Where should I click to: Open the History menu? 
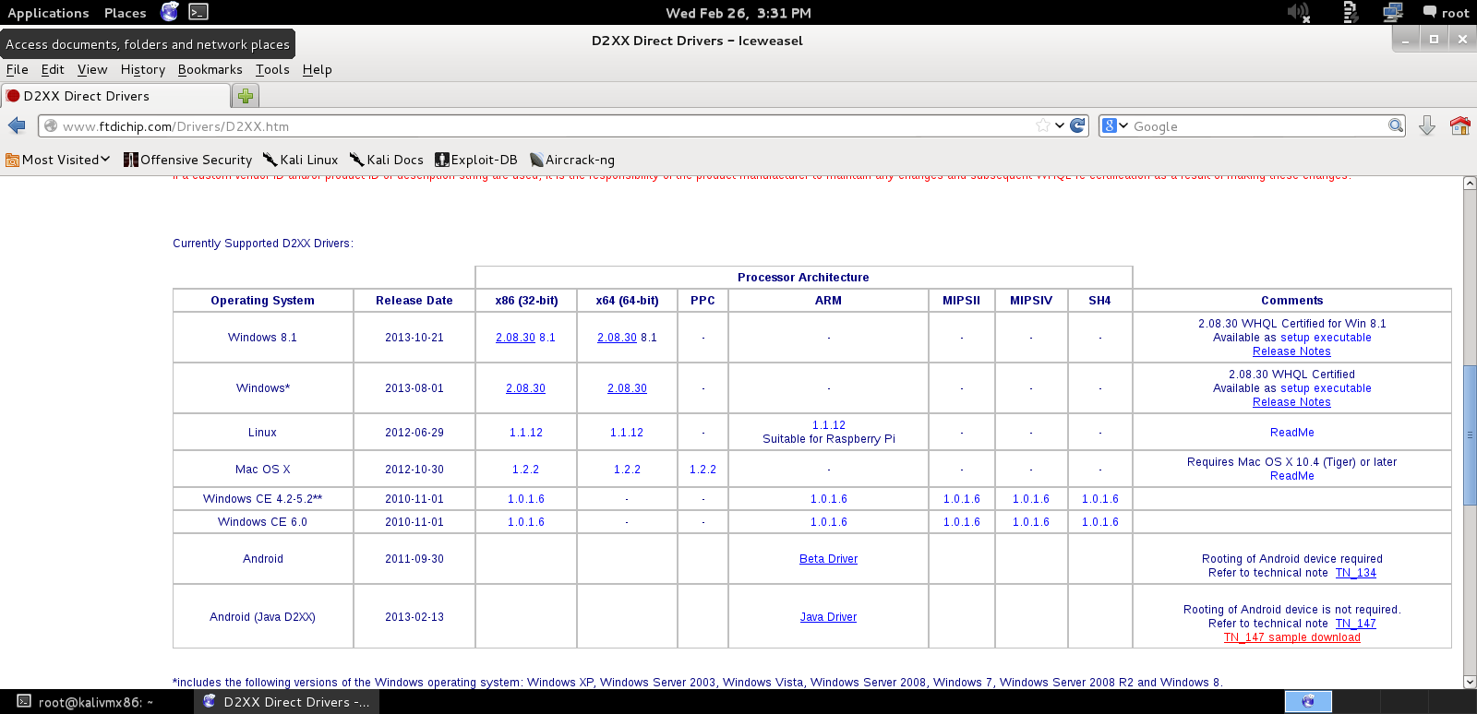coord(143,69)
